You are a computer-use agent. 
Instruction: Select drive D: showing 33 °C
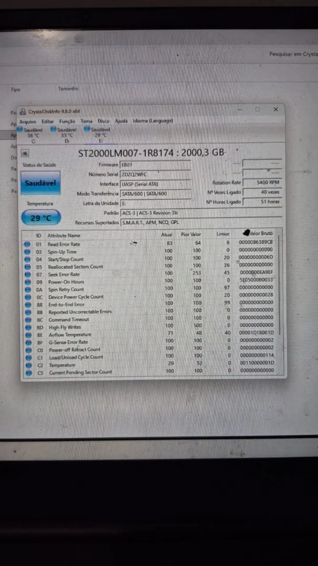click(64, 135)
